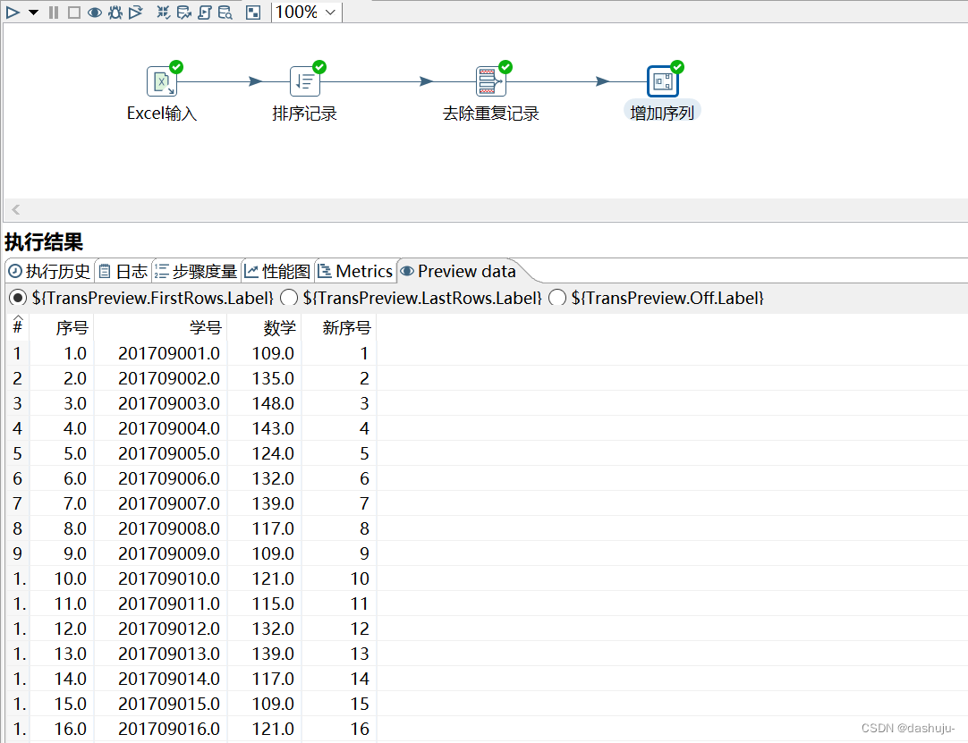
Task: Preview the transformation using the eye icon
Action: point(94,12)
